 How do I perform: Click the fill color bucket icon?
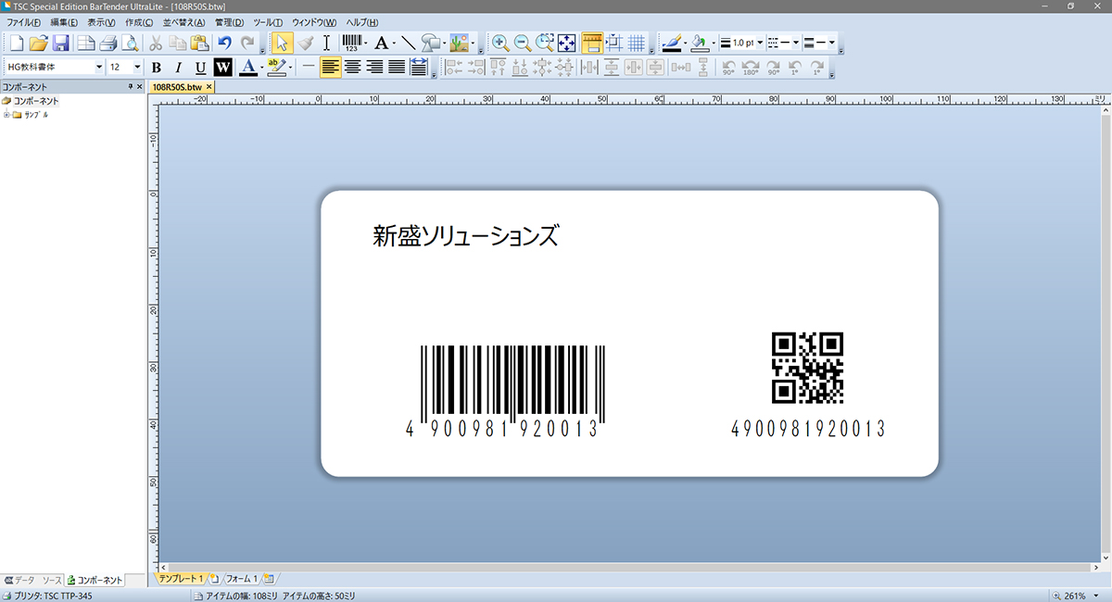700,43
